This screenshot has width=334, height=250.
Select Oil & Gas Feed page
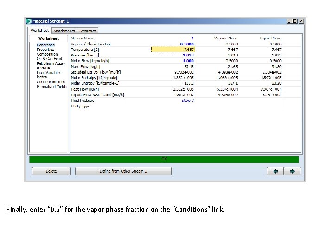[x=50, y=59]
